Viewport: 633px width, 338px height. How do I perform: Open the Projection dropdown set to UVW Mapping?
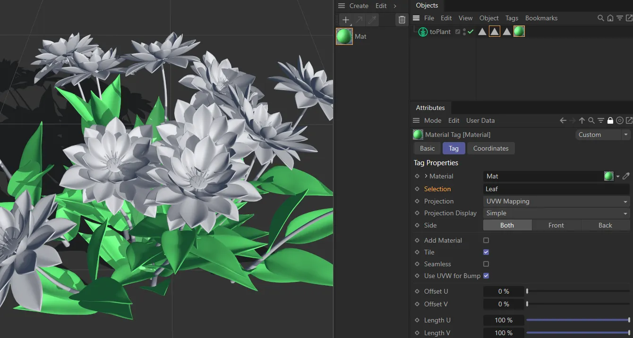coord(556,201)
